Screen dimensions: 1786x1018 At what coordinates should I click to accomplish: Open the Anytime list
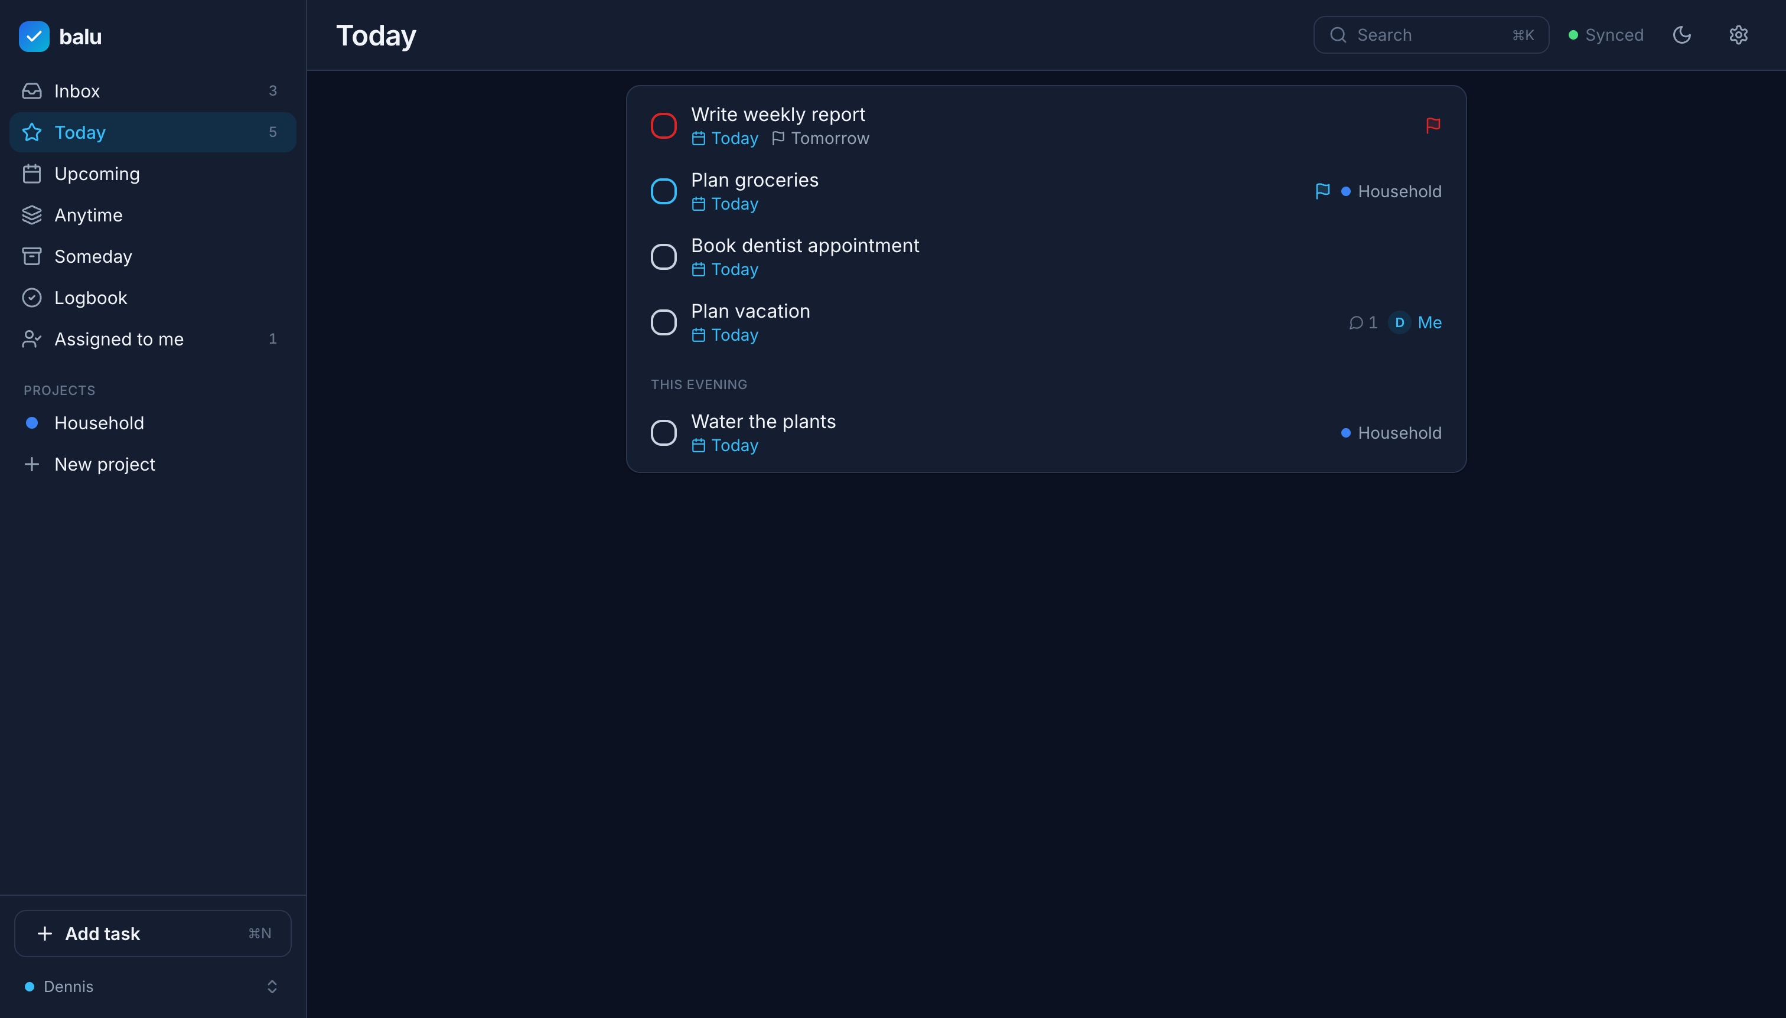[152, 215]
